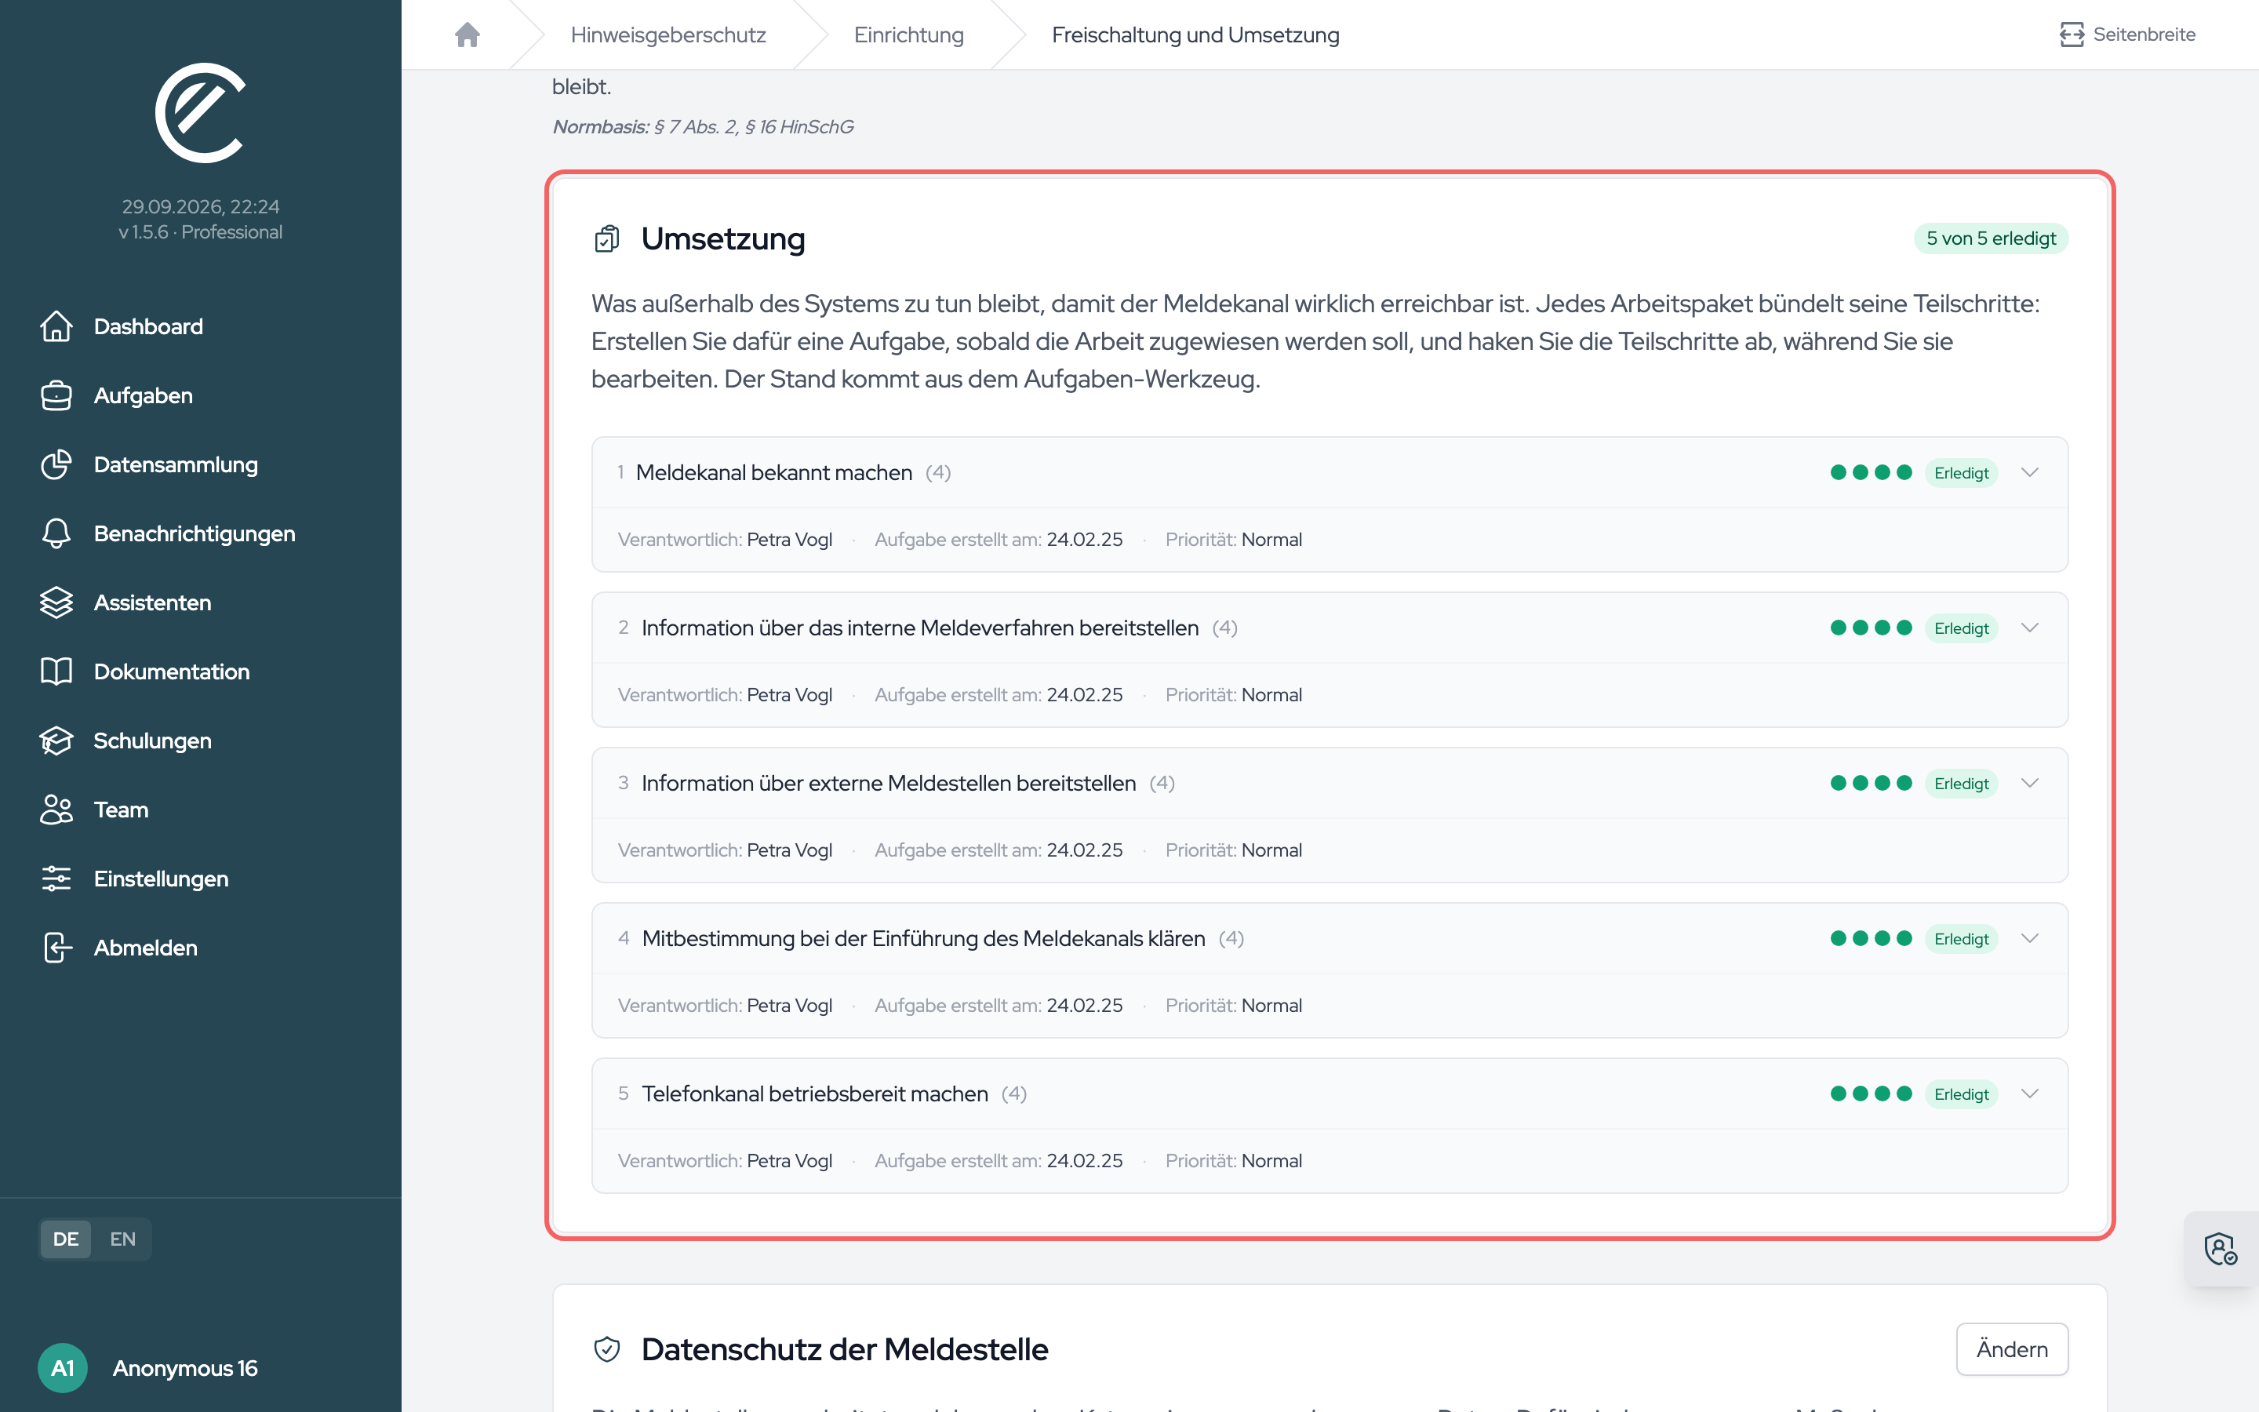Go to Datensammlung section
Screen dimensions: 2259x1412
click(176, 465)
